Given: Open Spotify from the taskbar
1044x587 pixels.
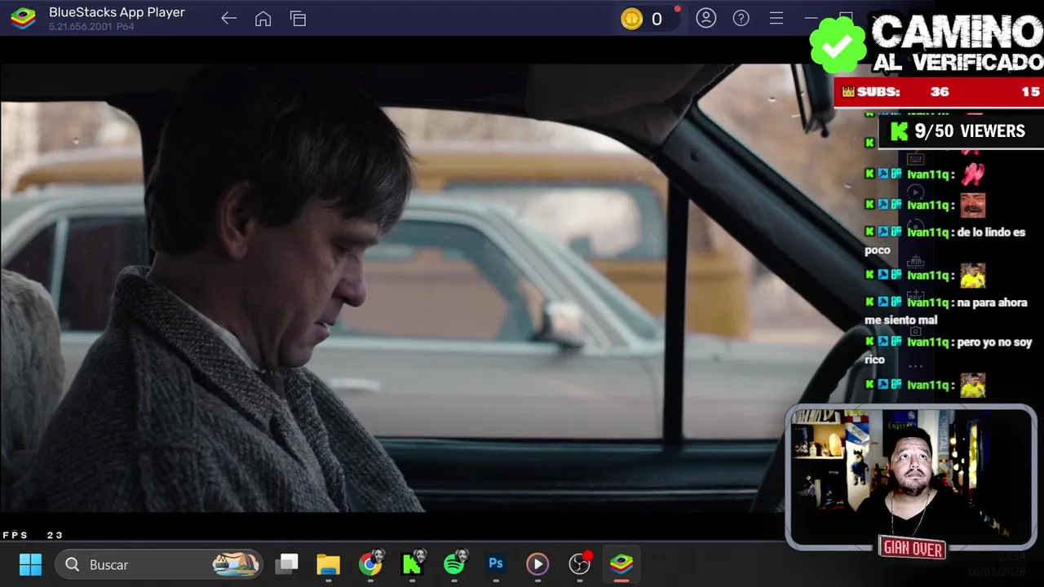Looking at the screenshot, I should click(456, 563).
